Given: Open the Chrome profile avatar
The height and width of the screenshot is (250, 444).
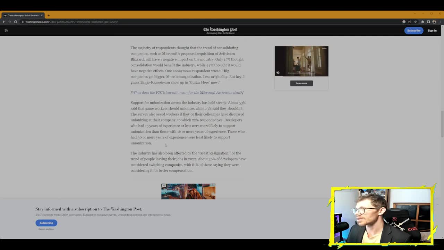Looking at the screenshot, I should click(434, 22).
